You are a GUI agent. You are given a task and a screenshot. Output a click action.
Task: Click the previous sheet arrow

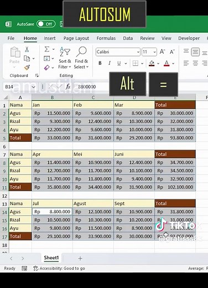pyautogui.click(x=11, y=258)
